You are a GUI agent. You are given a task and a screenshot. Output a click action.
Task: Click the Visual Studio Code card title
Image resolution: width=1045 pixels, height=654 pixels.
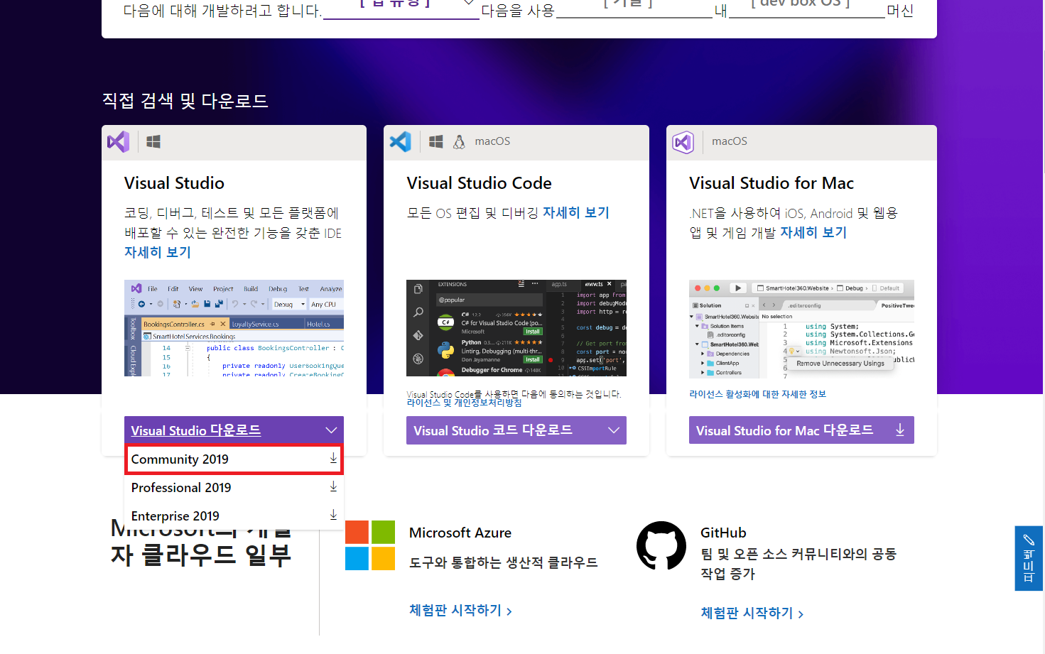[x=479, y=183]
